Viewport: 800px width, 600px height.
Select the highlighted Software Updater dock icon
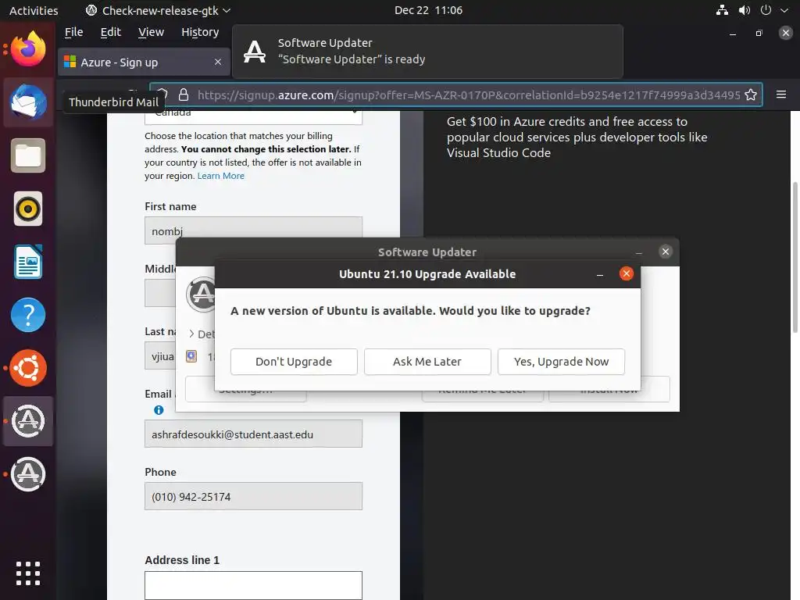(x=28, y=421)
